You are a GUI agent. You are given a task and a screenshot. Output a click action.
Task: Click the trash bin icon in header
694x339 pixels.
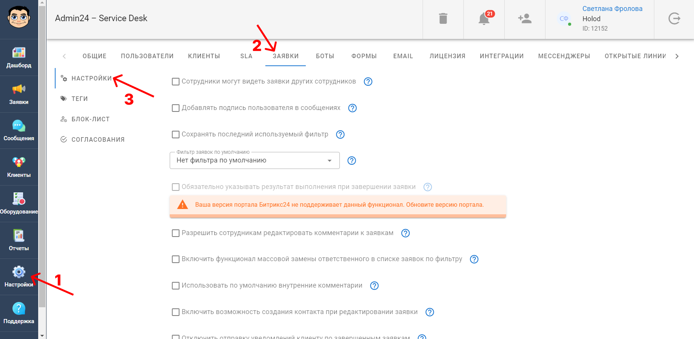tap(443, 19)
